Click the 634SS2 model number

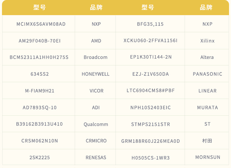point(39,74)
